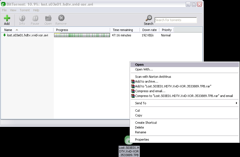Choose Rename in the context menu
This screenshot has width=240, height=157.
pyautogui.click(x=185, y=132)
